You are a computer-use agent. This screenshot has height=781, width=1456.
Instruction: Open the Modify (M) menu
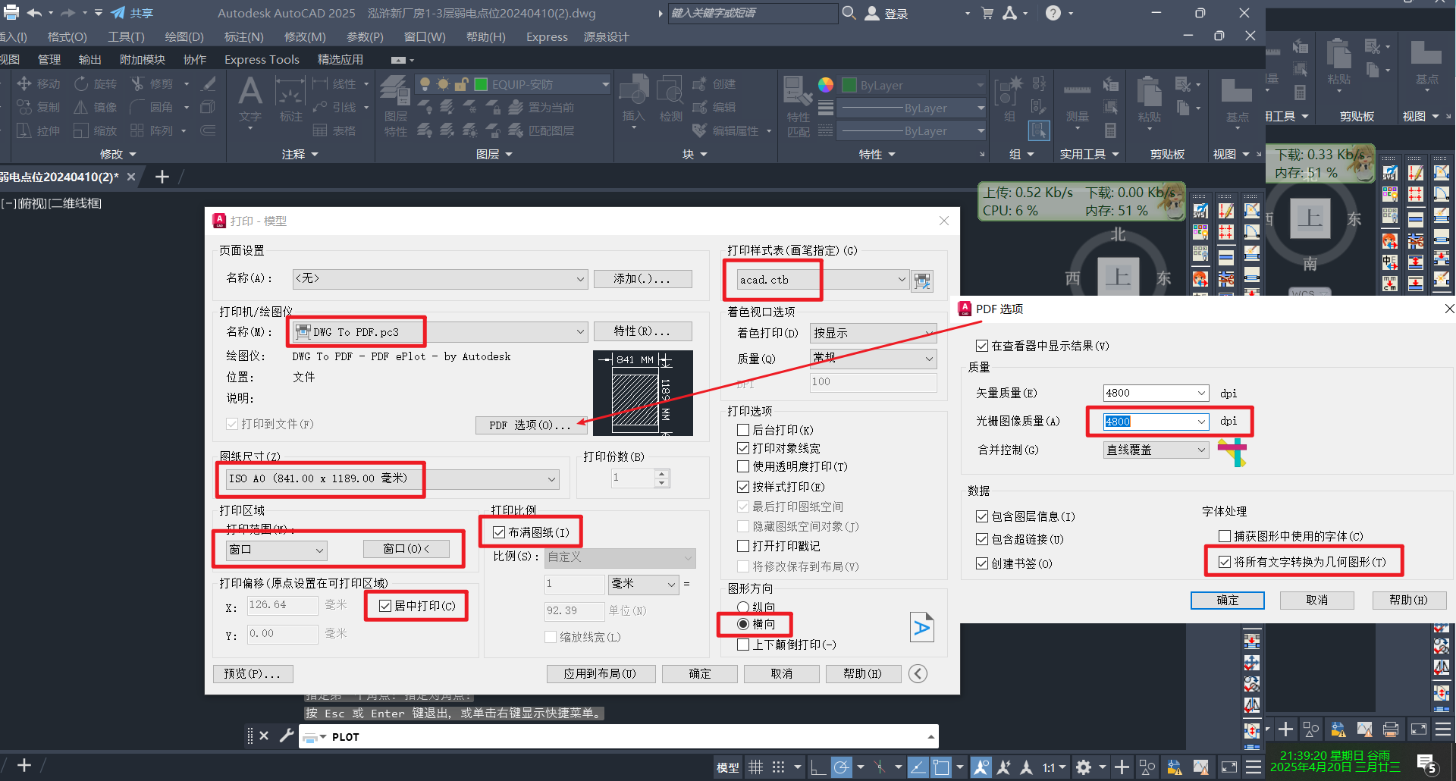[305, 36]
